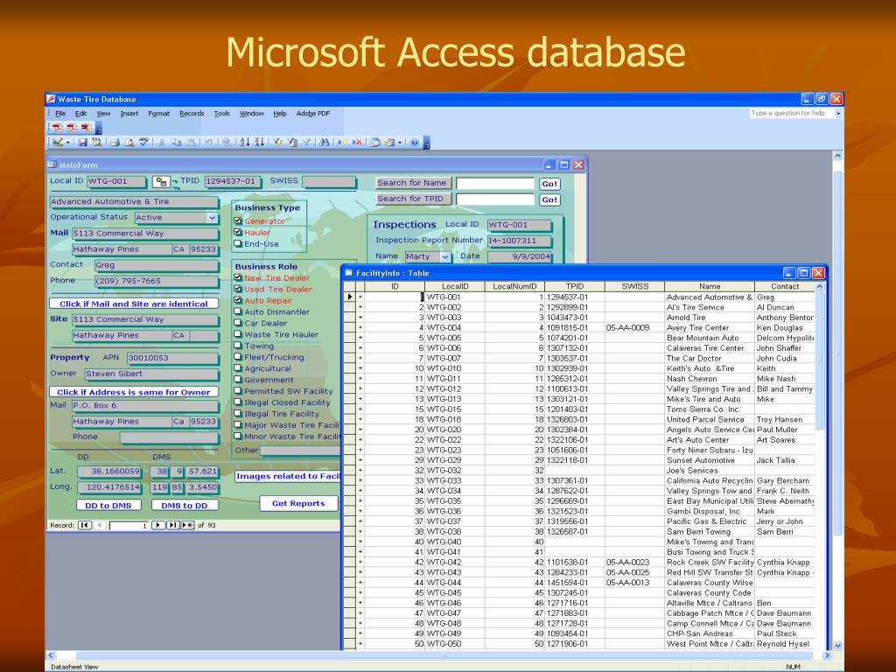Click the Find binoculars icon
This screenshot has height=672, width=896.
[x=324, y=143]
